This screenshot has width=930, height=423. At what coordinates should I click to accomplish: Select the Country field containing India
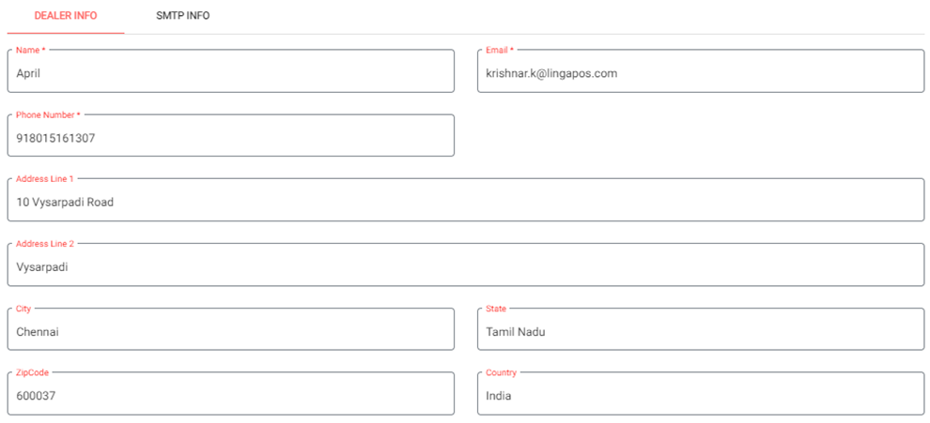point(700,395)
